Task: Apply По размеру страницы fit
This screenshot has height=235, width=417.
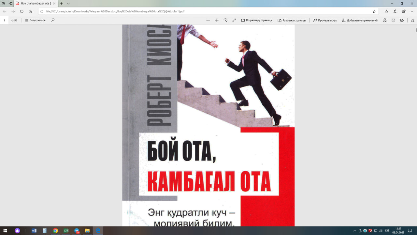Action: 257,20
